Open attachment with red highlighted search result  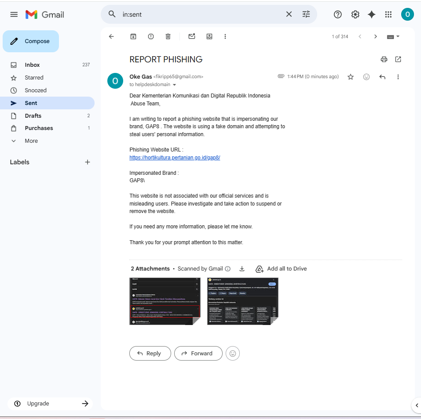coord(165,301)
